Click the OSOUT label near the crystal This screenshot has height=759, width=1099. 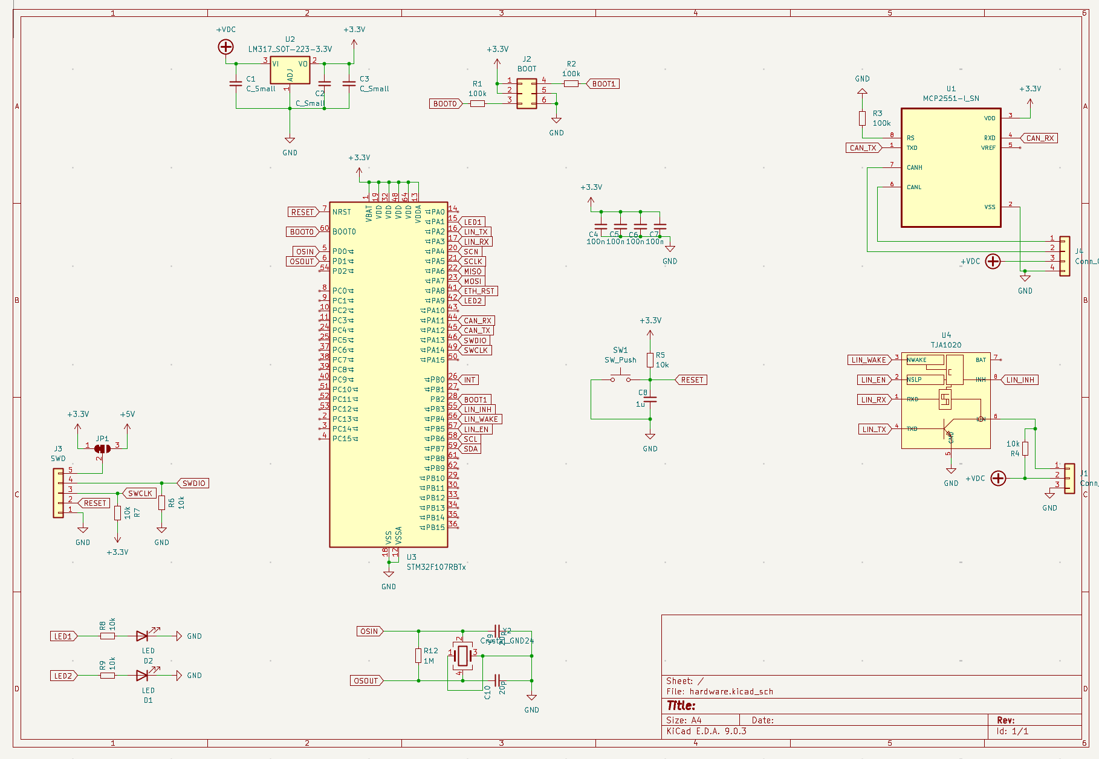click(366, 680)
